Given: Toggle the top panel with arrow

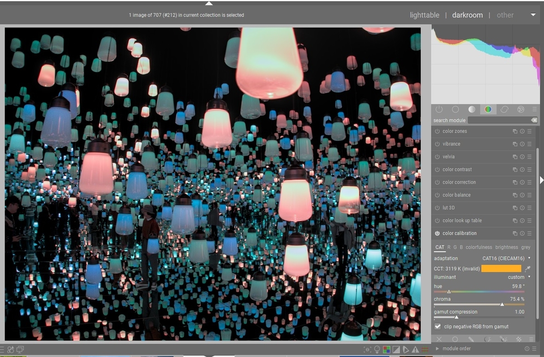Looking at the screenshot, I should click(x=209, y=3).
